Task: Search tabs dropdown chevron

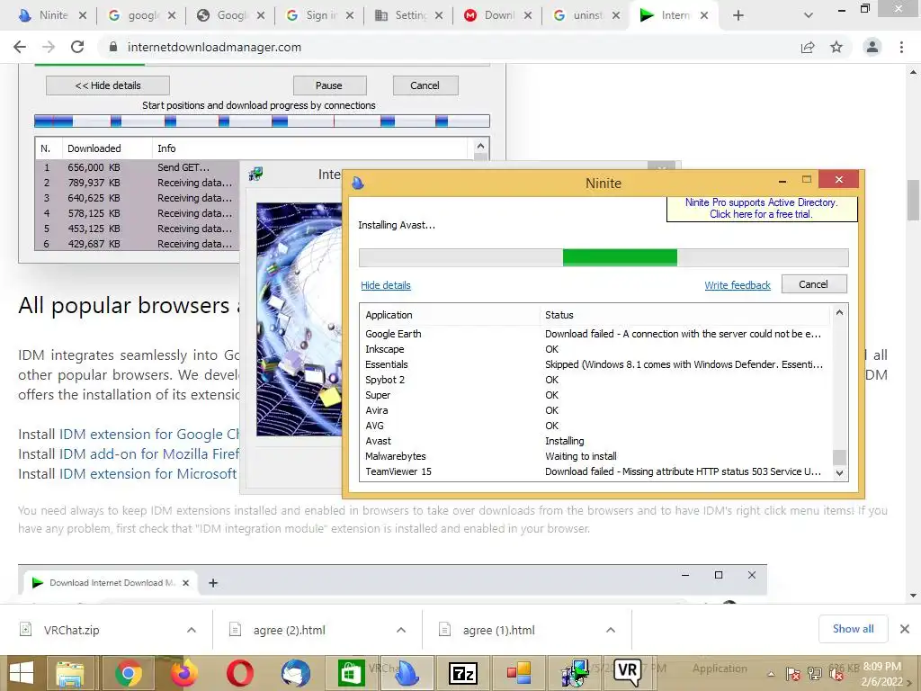Action: coord(809,15)
